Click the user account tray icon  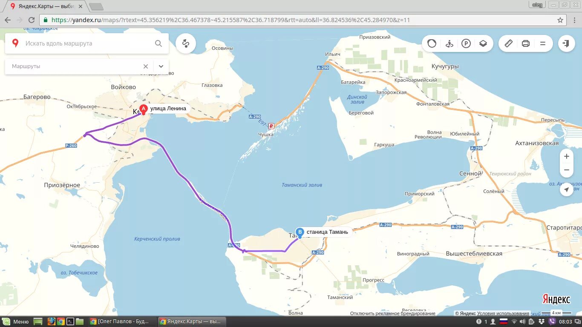tap(493, 321)
